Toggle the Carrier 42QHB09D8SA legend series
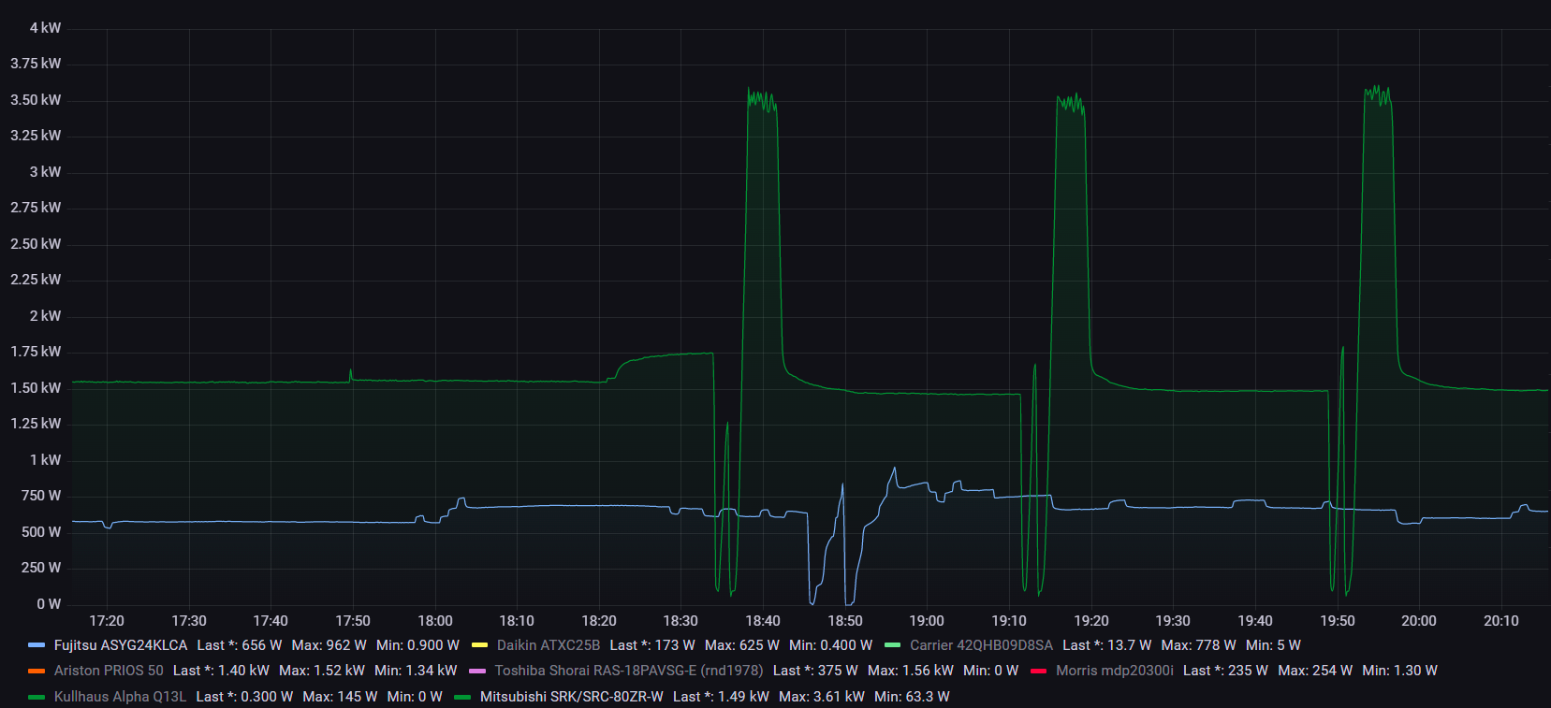 click(x=981, y=645)
